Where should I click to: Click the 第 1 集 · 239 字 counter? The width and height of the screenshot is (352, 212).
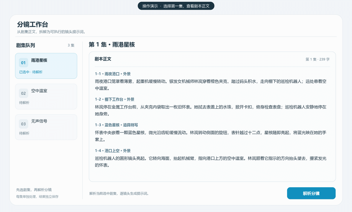point(317,59)
